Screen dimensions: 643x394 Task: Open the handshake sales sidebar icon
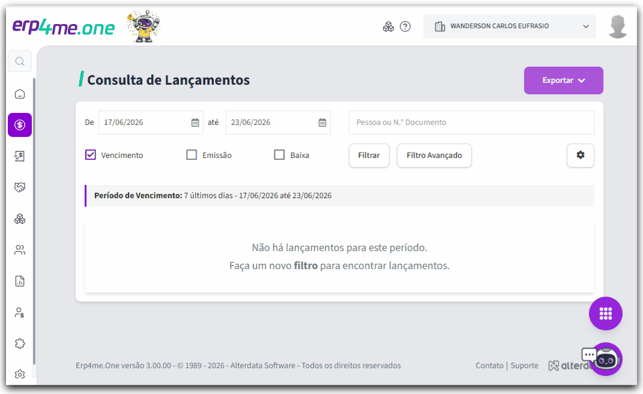click(x=20, y=187)
